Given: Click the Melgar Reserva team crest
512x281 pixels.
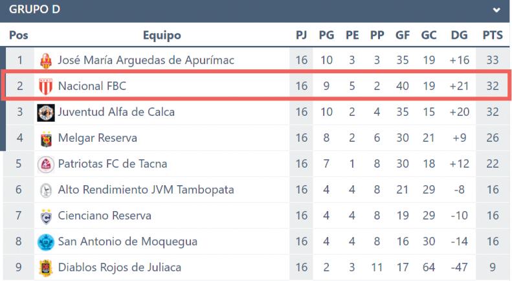Looking at the screenshot, I should (x=46, y=139).
